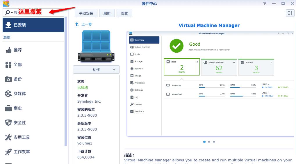Click the briefcase icon for 商业
The width and height of the screenshot is (296, 164).
[8, 108]
